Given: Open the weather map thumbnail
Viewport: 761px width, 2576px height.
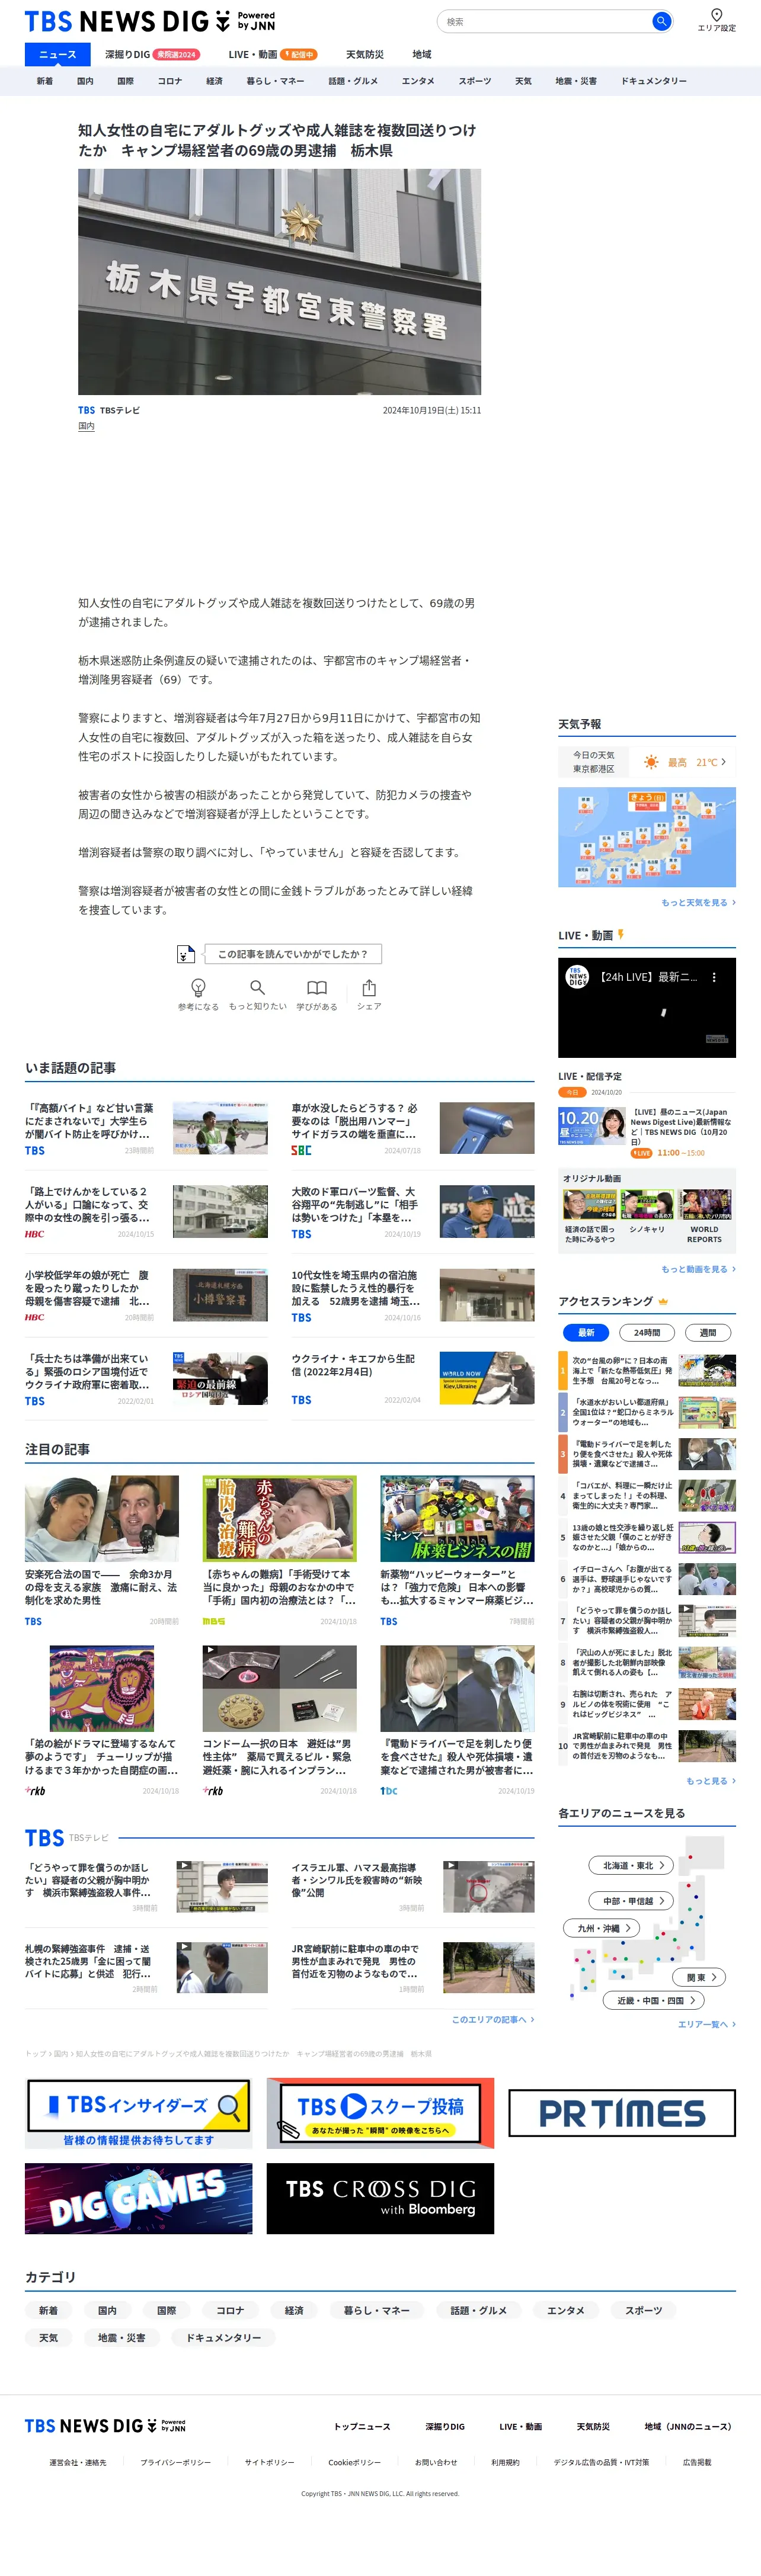Looking at the screenshot, I should [x=647, y=837].
